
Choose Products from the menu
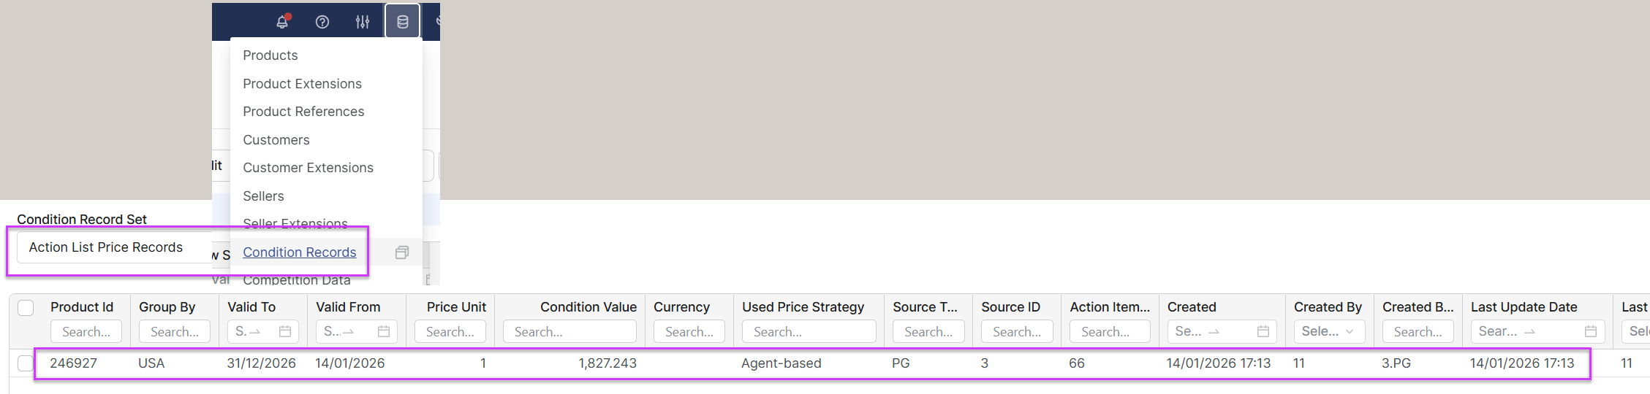coord(270,55)
